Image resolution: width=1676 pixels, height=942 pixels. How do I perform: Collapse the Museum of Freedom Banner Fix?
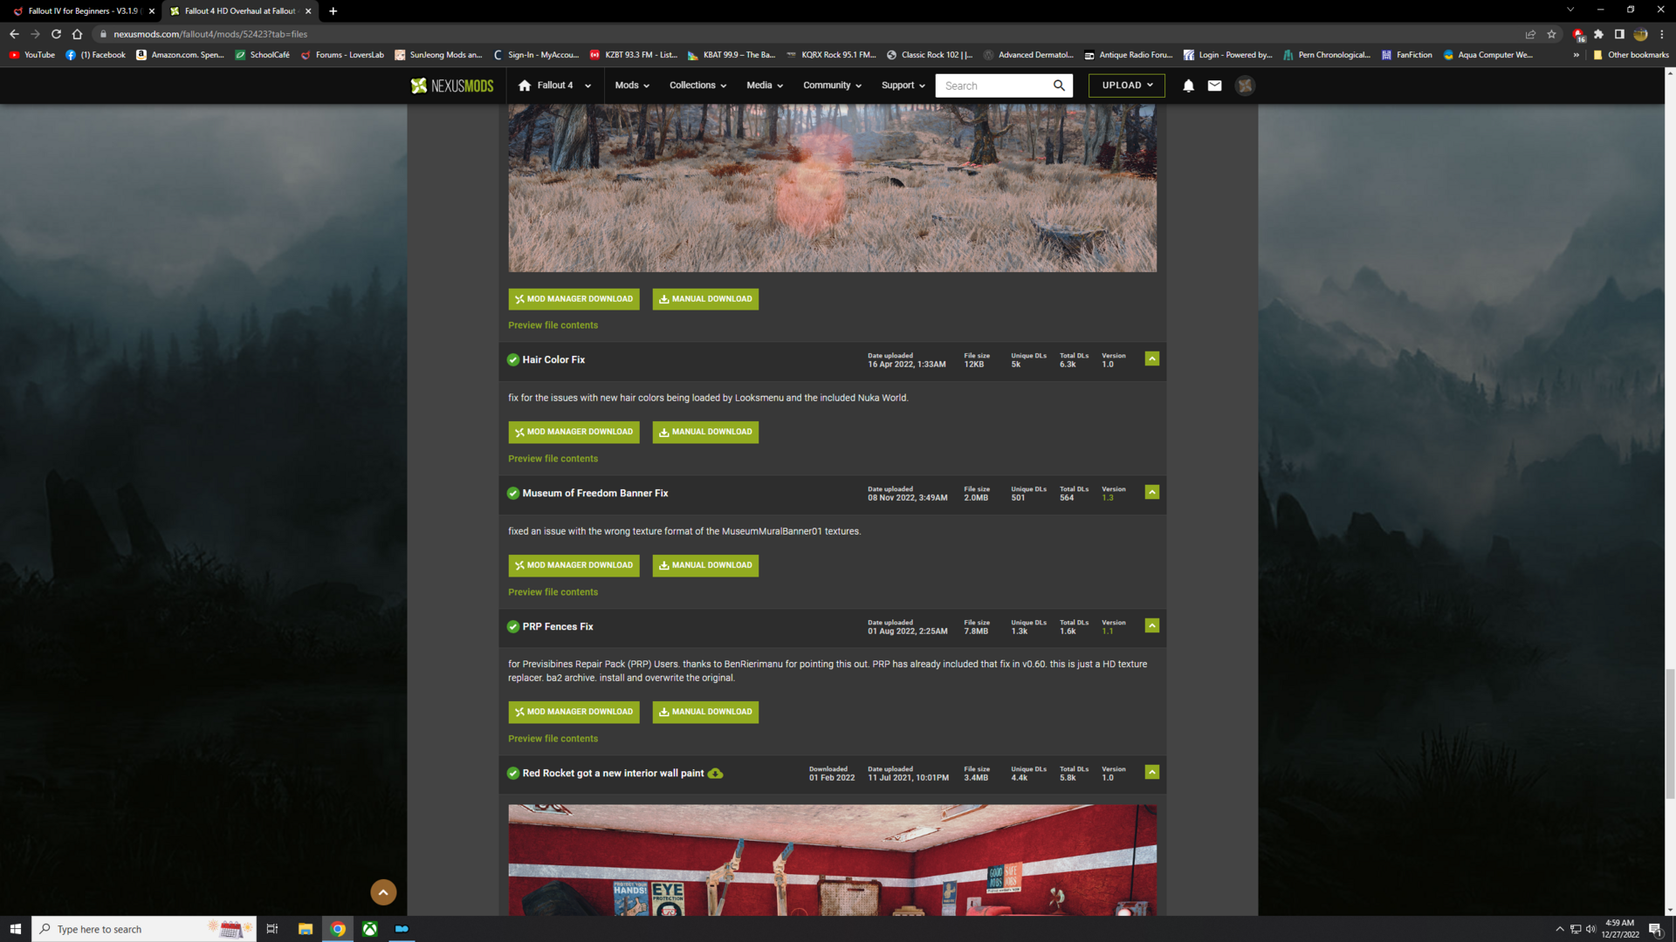(x=1152, y=493)
